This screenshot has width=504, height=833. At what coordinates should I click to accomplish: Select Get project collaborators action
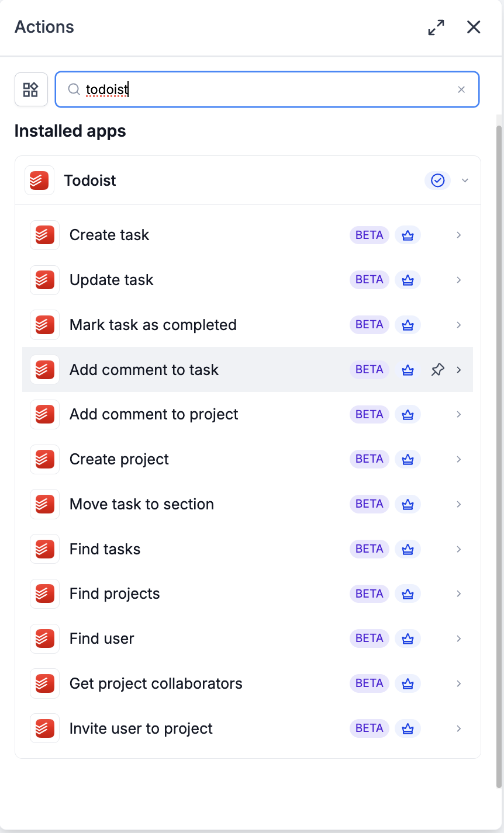[x=248, y=683]
